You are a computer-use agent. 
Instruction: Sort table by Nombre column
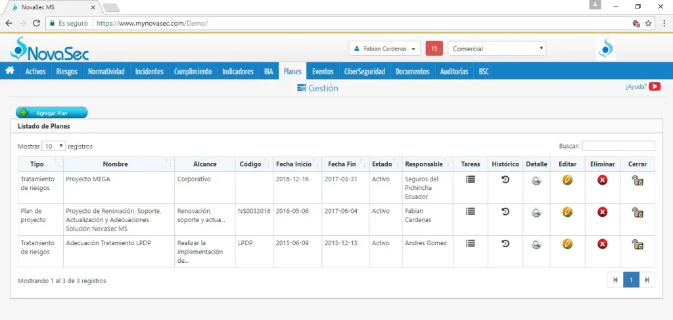click(x=119, y=164)
